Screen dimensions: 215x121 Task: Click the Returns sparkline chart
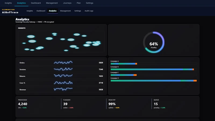click(x=63, y=76)
